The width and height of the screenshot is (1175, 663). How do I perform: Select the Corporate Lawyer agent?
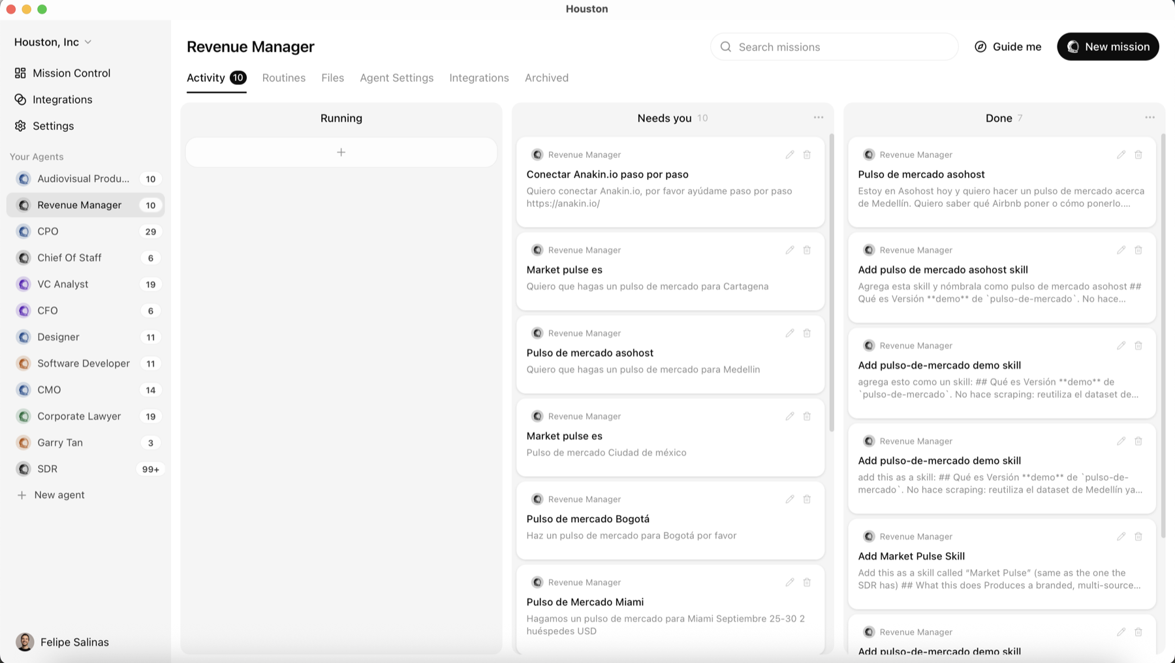click(86, 416)
